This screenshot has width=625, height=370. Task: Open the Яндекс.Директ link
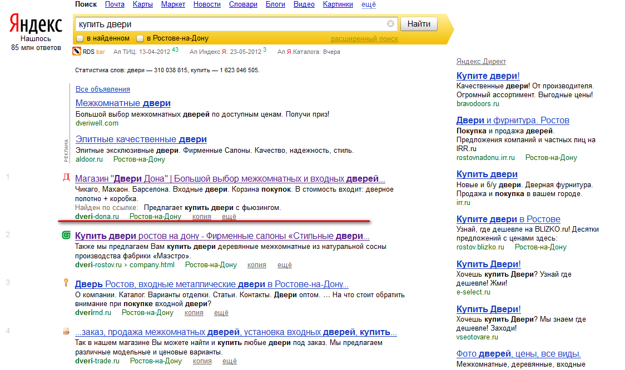[481, 61]
